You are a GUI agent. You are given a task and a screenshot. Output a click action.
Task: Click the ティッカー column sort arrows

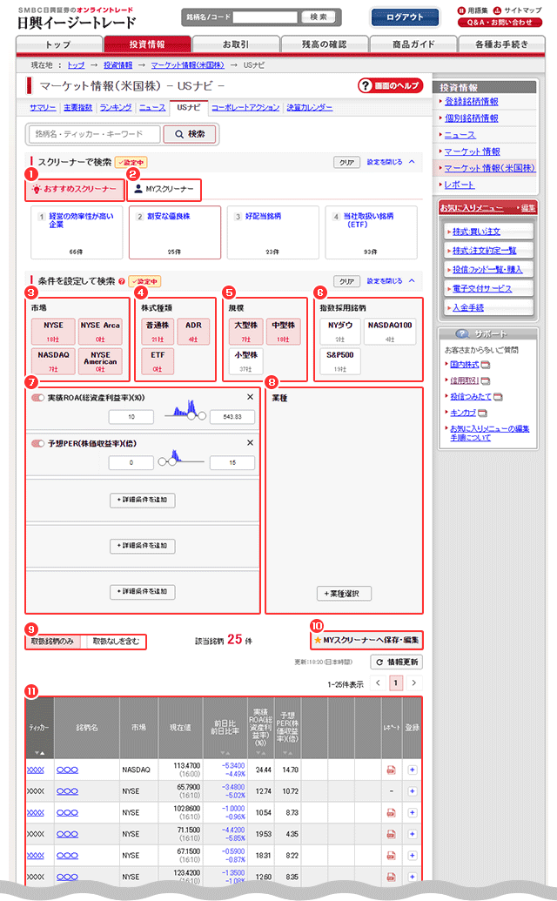click(x=38, y=753)
